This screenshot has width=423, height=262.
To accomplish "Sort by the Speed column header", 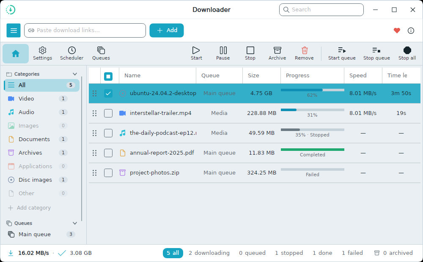I will (363, 76).
